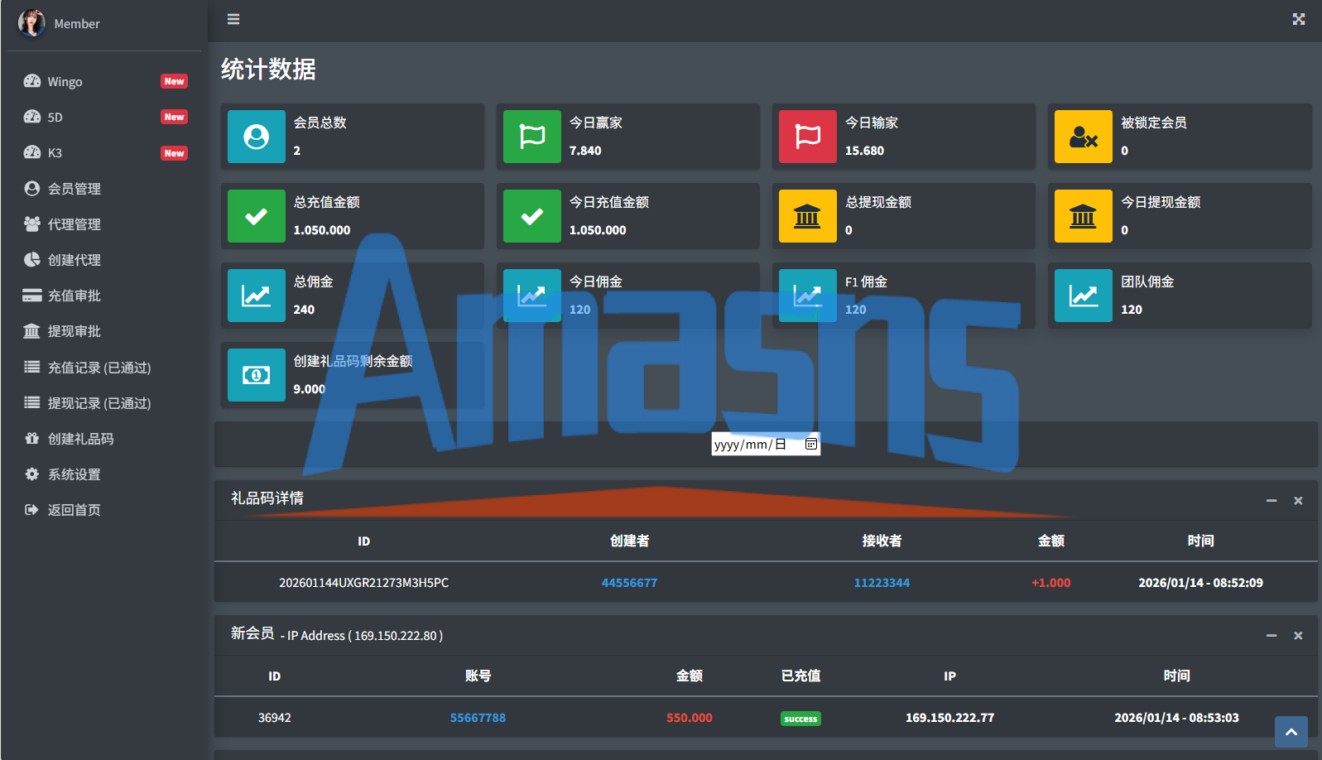The width and height of the screenshot is (1322, 760).
Task: Open receiver link 11223344
Action: pos(882,583)
